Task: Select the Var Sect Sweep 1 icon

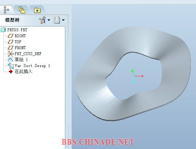Action: click(x=11, y=66)
